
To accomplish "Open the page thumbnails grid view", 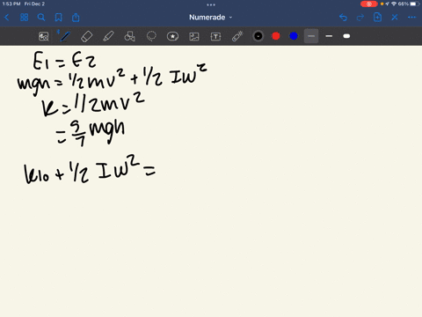I will click(x=24, y=18).
